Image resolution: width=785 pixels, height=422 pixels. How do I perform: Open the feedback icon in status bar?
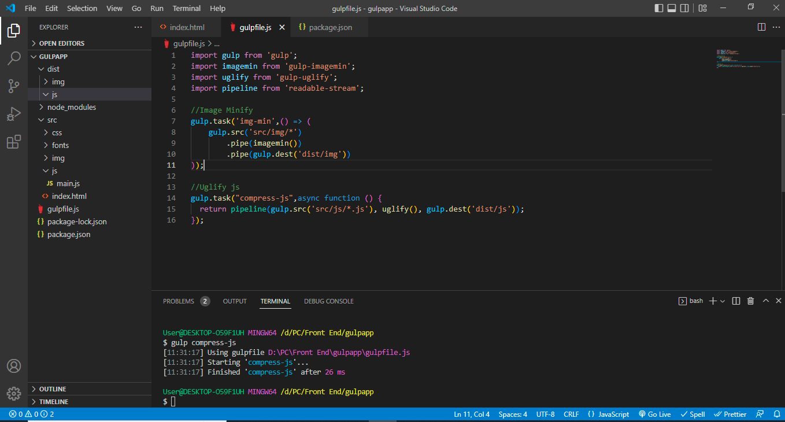[x=760, y=414]
